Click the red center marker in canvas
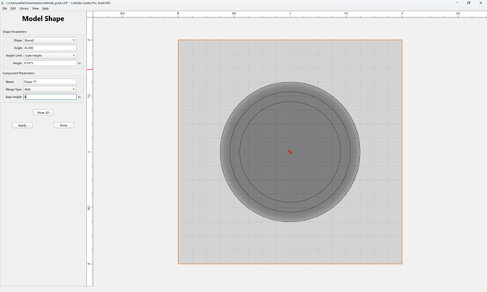This screenshot has height=292, width=487. click(290, 152)
